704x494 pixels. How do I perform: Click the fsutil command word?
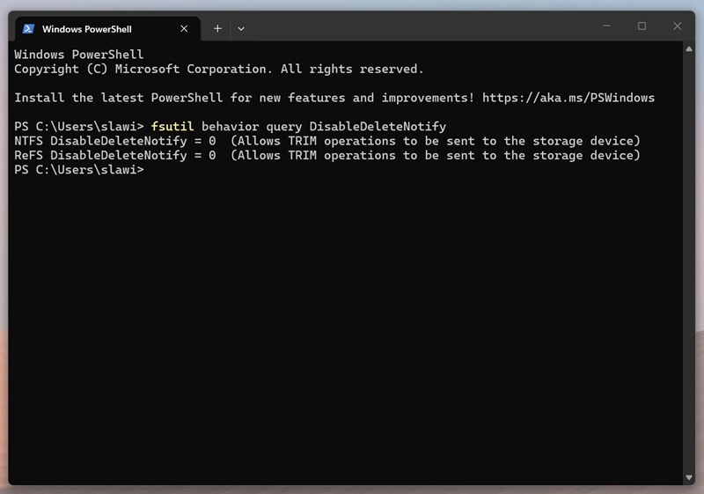(172, 127)
